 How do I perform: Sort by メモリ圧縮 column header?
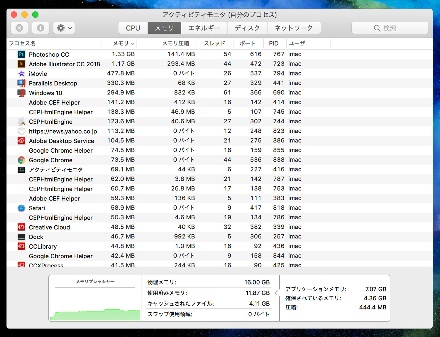167,43
